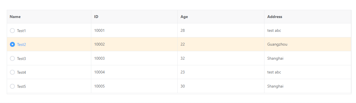Viewport: 356px width, 103px height.
Task: Click the ID cell 10001
Action: (134, 30)
